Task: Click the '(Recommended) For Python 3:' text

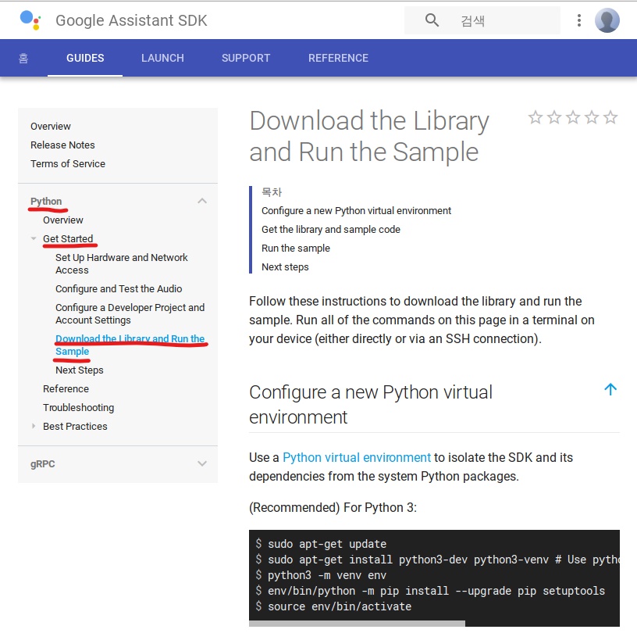Action: [x=333, y=508]
